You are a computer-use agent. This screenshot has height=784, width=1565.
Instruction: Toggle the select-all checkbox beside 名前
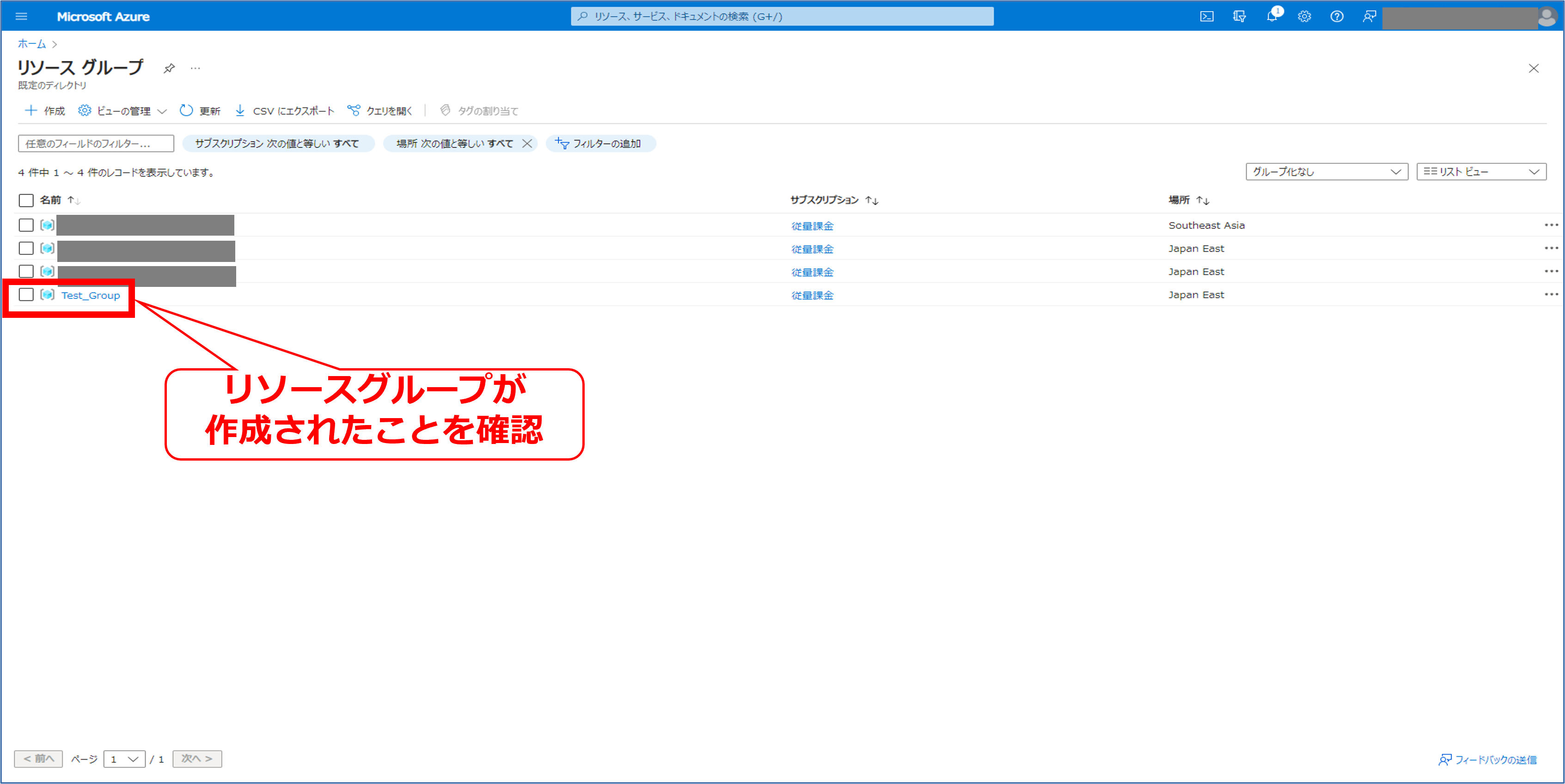26,201
